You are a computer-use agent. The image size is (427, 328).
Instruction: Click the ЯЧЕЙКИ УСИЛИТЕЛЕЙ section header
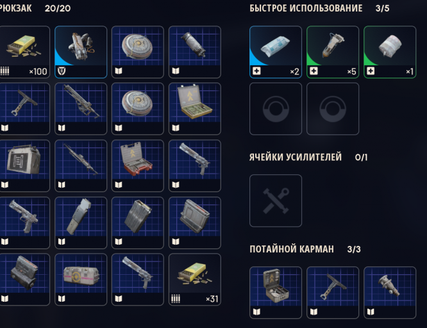point(296,158)
